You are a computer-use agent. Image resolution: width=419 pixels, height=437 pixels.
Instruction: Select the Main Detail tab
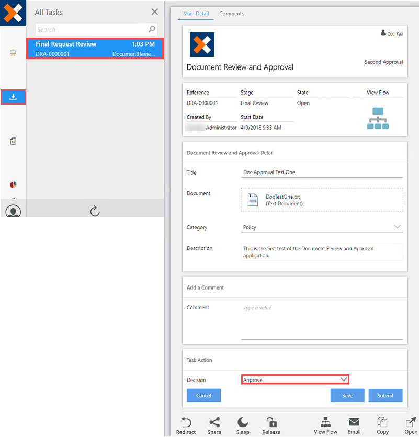(196, 14)
